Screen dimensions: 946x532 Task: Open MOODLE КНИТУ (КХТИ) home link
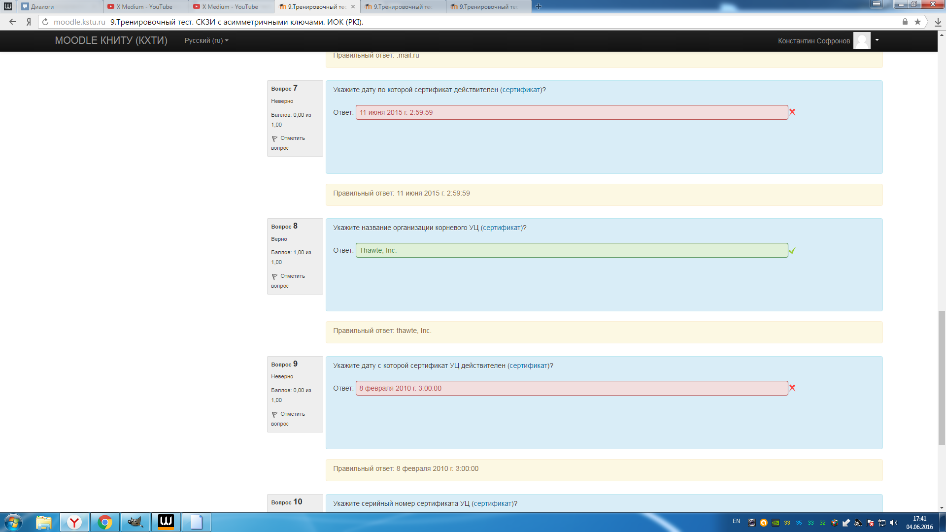click(111, 40)
